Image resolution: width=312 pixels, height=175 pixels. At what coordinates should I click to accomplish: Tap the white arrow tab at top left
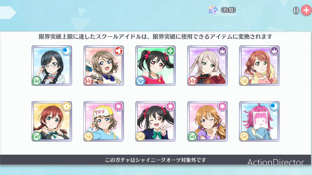tap(8, 13)
